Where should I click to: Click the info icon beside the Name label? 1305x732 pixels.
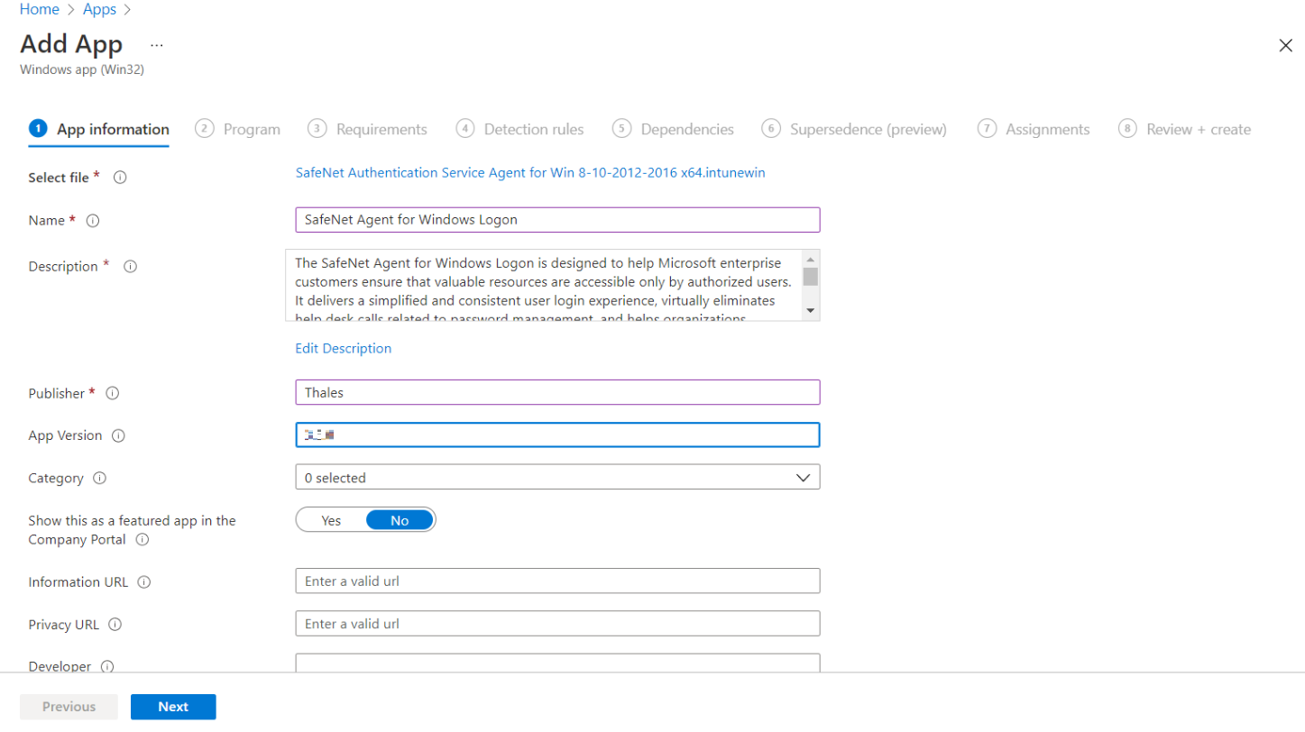click(x=92, y=221)
